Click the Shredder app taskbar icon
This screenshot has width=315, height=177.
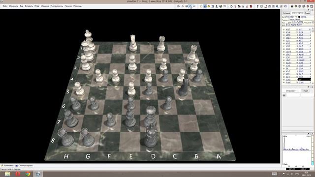coord(38,174)
